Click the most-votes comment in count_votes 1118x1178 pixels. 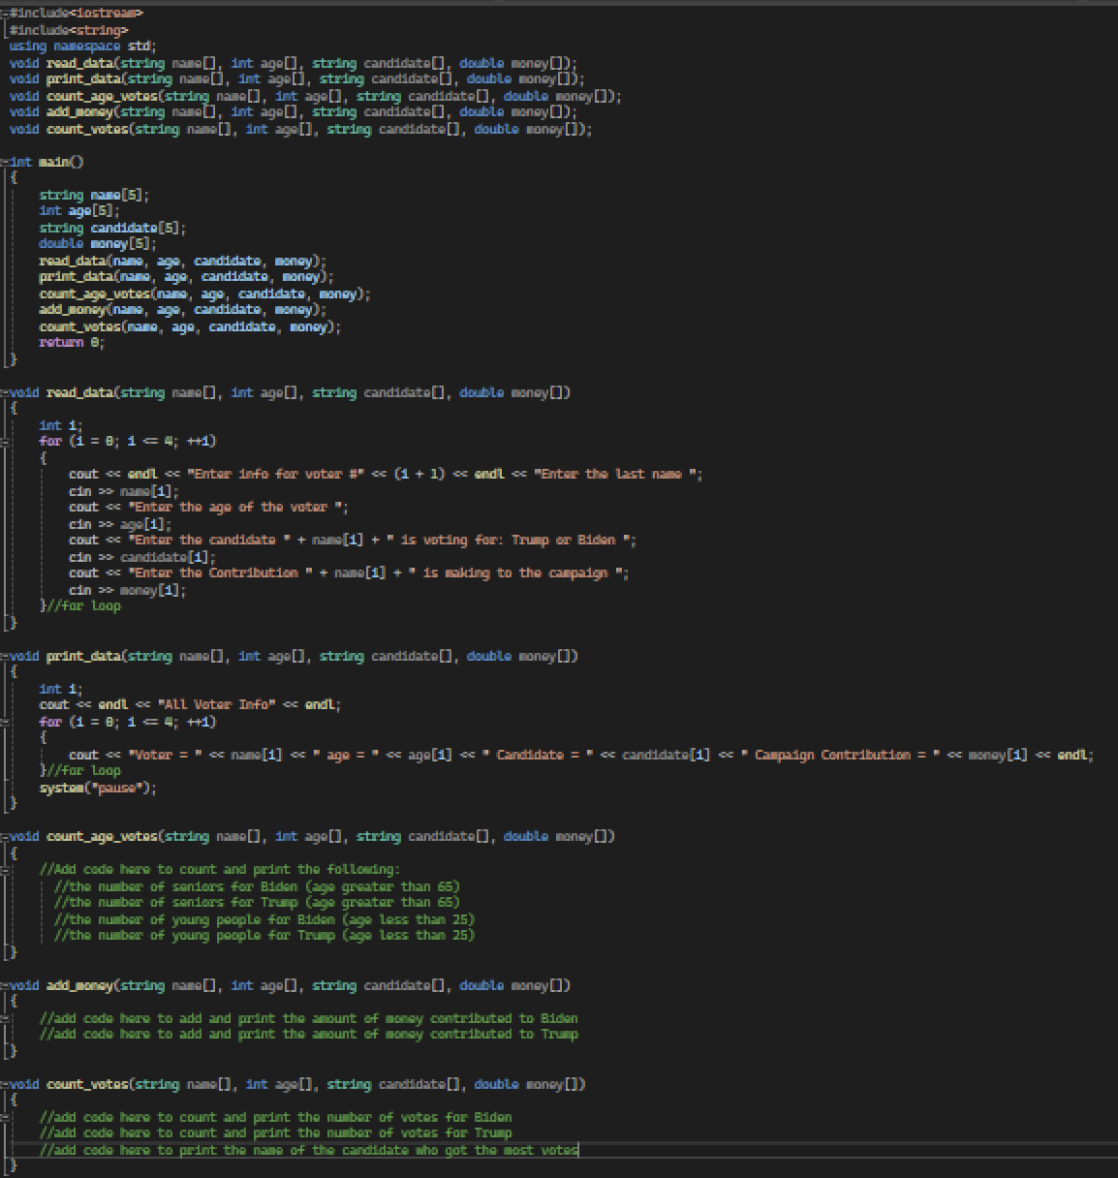310,1150
